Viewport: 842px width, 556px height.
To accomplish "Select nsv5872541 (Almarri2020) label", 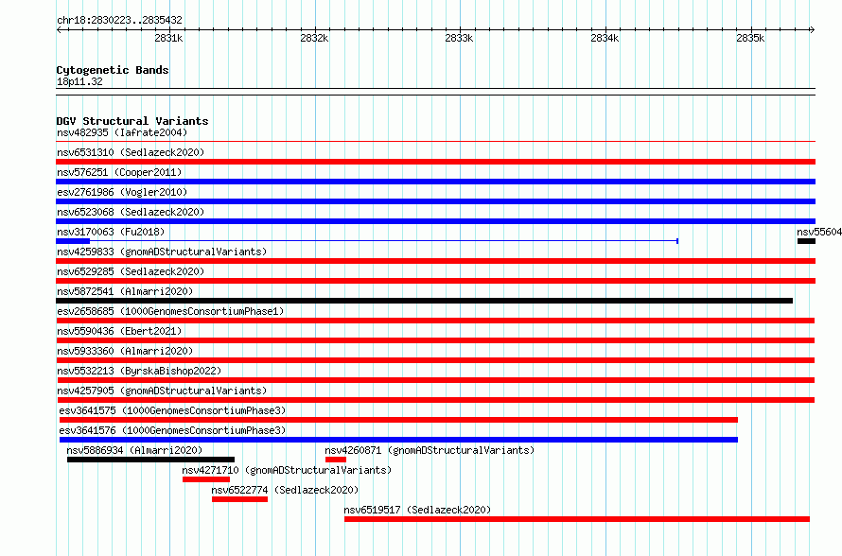I will (125, 291).
